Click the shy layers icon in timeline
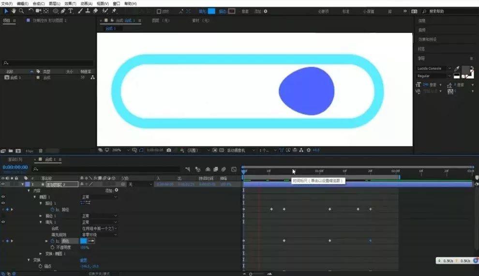 coord(208,169)
